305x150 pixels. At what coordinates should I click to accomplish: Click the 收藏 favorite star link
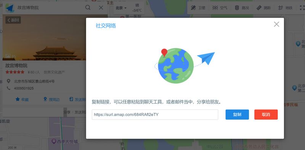click(22, 99)
